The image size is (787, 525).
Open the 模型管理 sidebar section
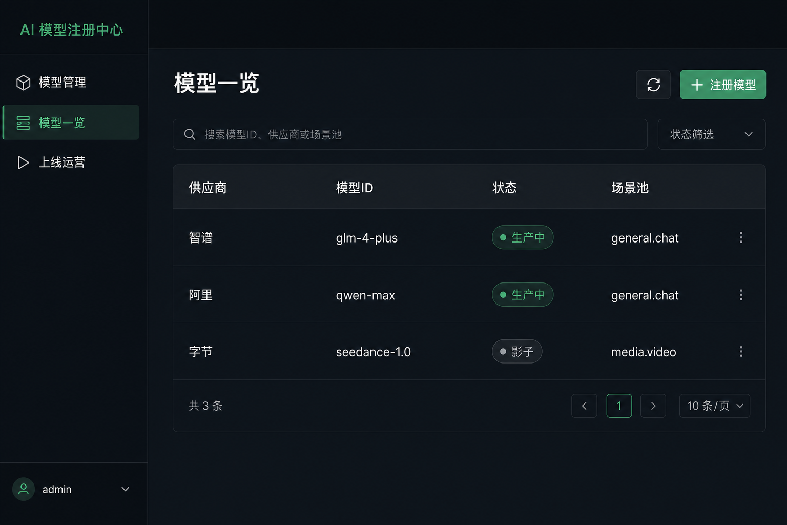[71, 83]
